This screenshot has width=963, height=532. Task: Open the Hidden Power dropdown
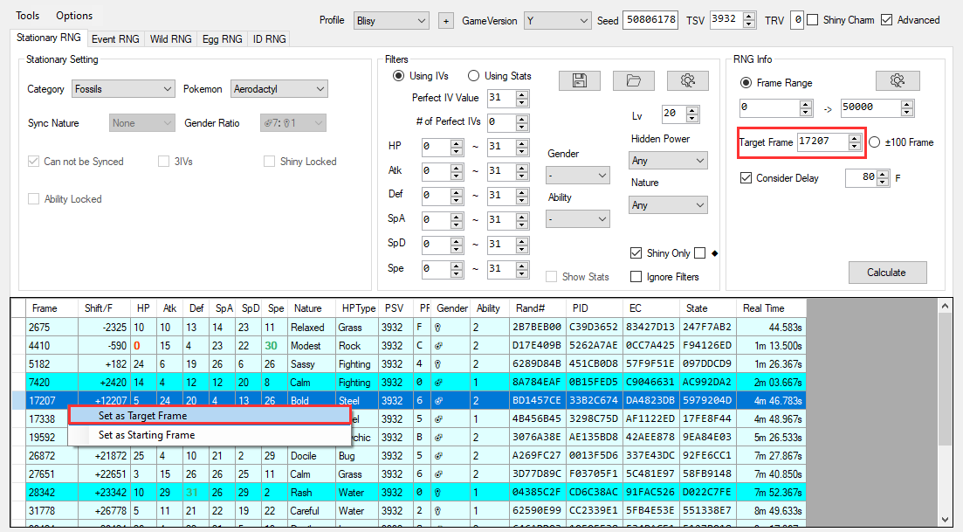click(668, 161)
